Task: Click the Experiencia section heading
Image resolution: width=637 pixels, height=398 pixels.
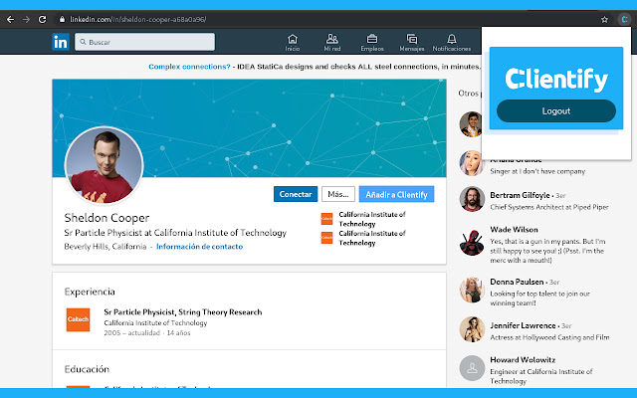Action: coord(90,292)
